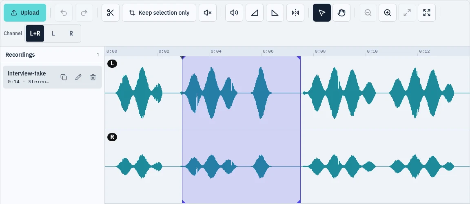The height and width of the screenshot is (204, 470).
Task: Switch to the hand pan tool
Action: pyautogui.click(x=341, y=13)
